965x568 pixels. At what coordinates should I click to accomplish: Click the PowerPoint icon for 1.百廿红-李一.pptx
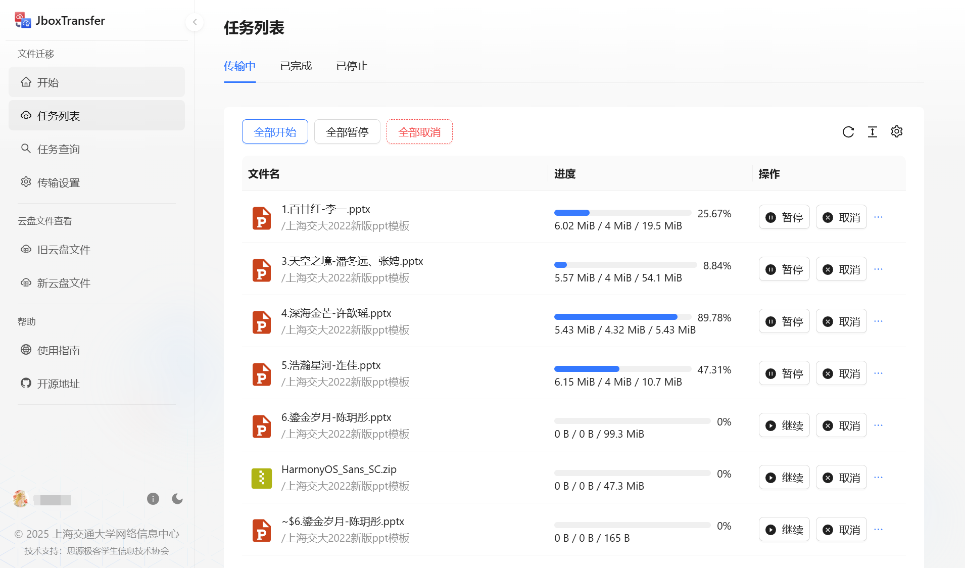[x=262, y=218]
